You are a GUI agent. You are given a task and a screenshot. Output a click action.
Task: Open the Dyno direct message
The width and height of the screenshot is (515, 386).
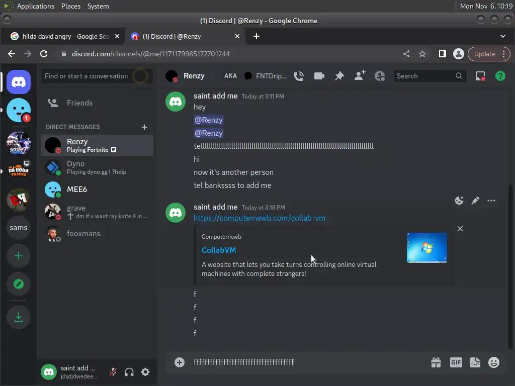(97, 167)
